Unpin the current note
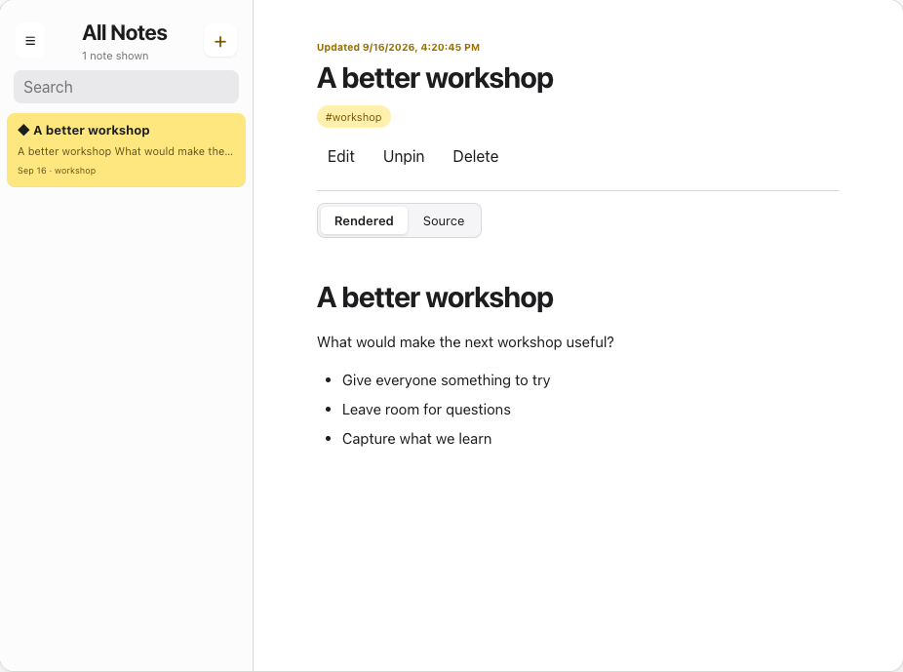The height and width of the screenshot is (672, 903). [404, 157]
